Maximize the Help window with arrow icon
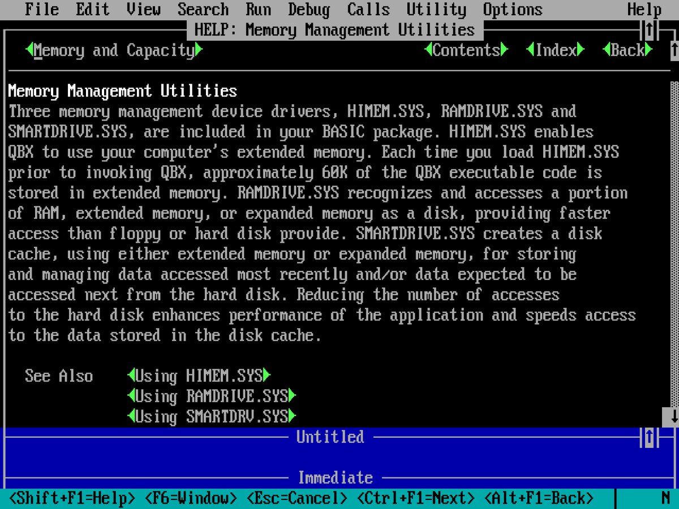679x509 pixels. pyautogui.click(x=649, y=30)
